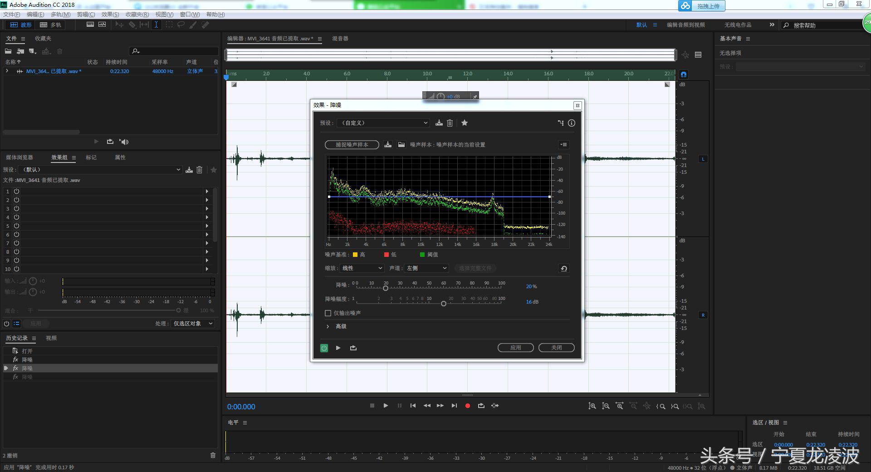Expand more workspaces chevron
Viewport: 871px width, 472px height.
772,25
